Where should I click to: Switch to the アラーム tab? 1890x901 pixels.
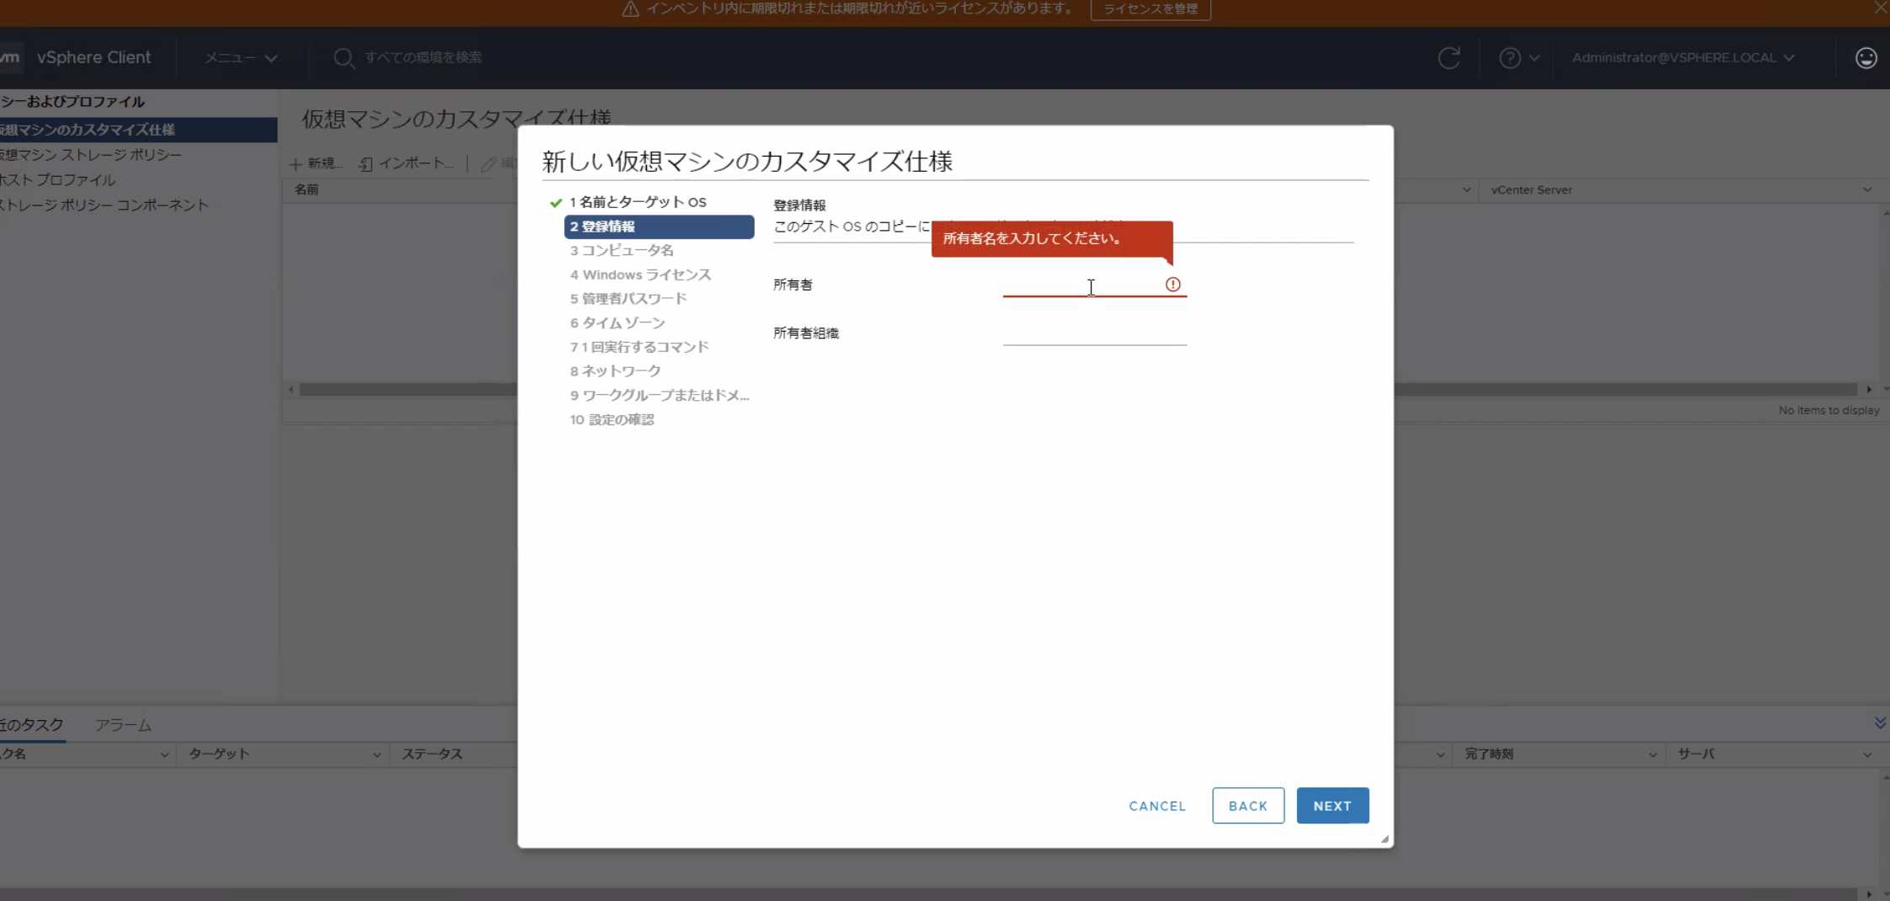pos(122,724)
